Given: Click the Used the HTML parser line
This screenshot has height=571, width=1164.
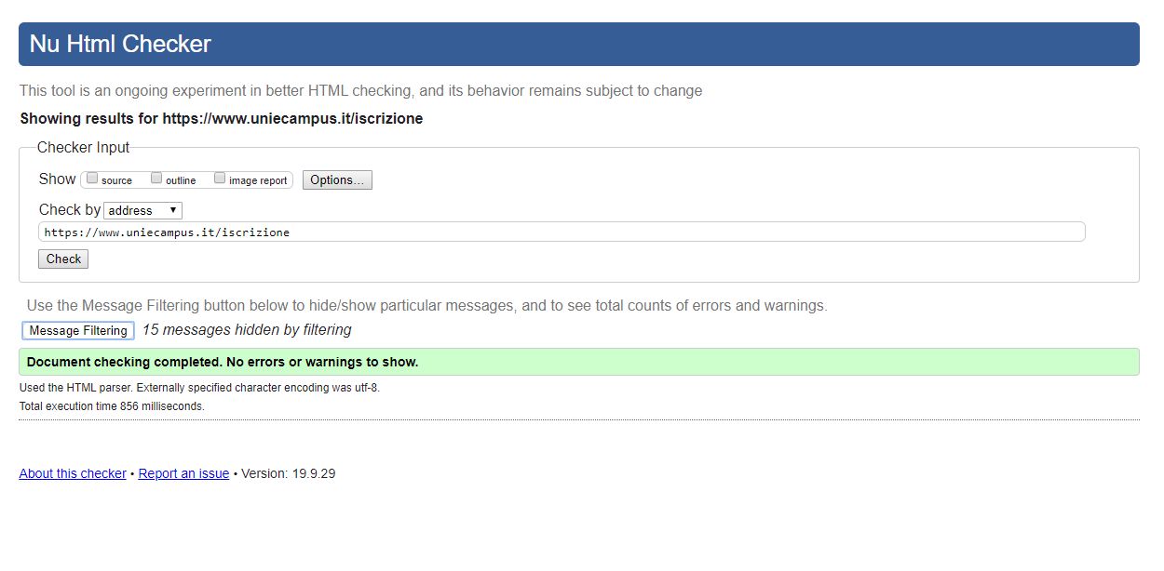Looking at the screenshot, I should tap(199, 388).
